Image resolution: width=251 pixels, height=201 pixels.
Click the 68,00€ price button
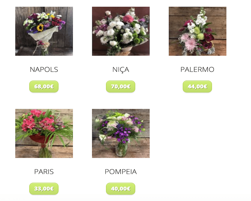pos(44,86)
